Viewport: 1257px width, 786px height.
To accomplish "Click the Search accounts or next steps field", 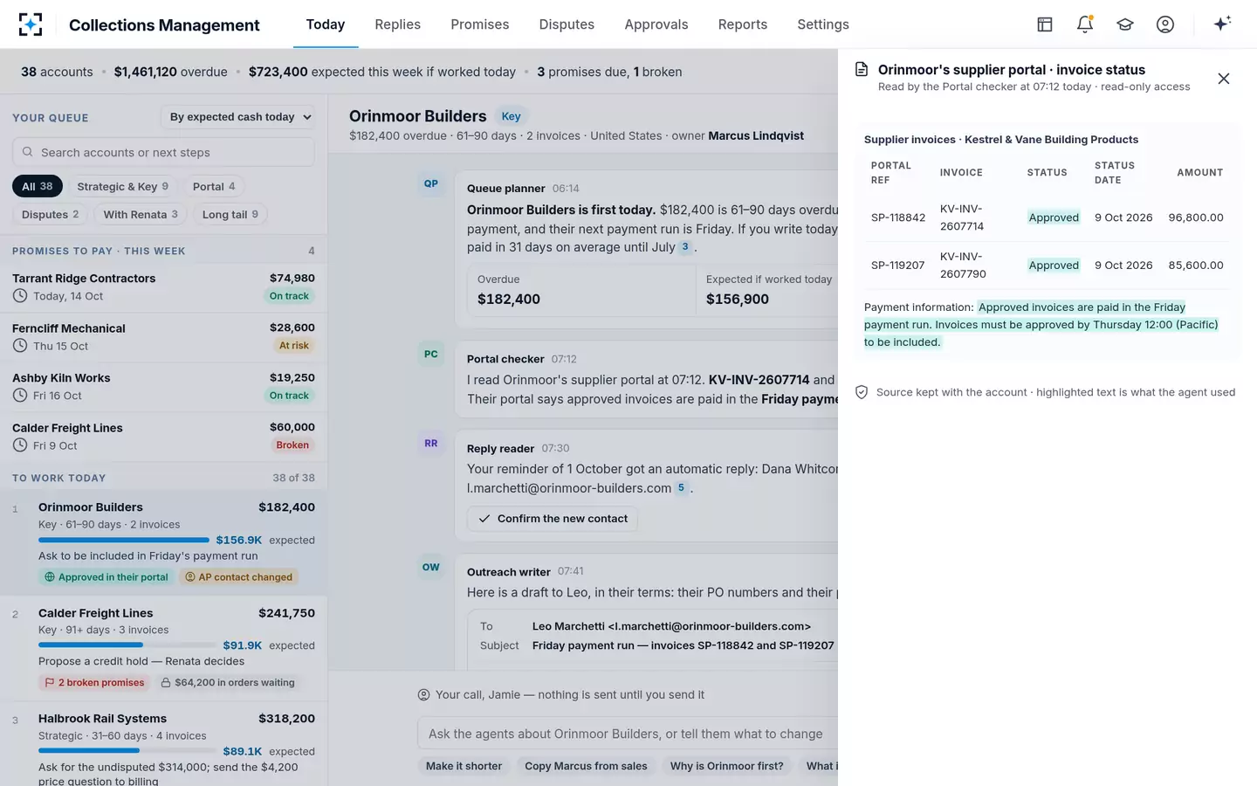I will 163,152.
